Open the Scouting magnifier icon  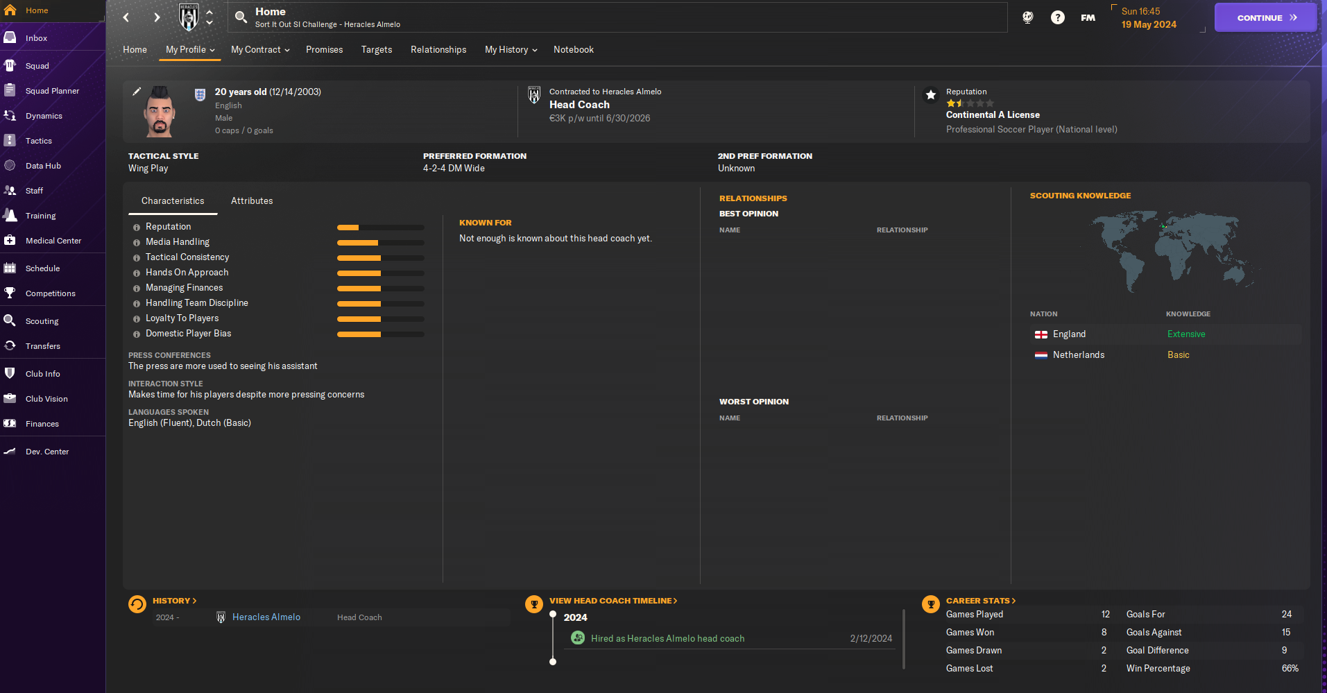pos(10,320)
